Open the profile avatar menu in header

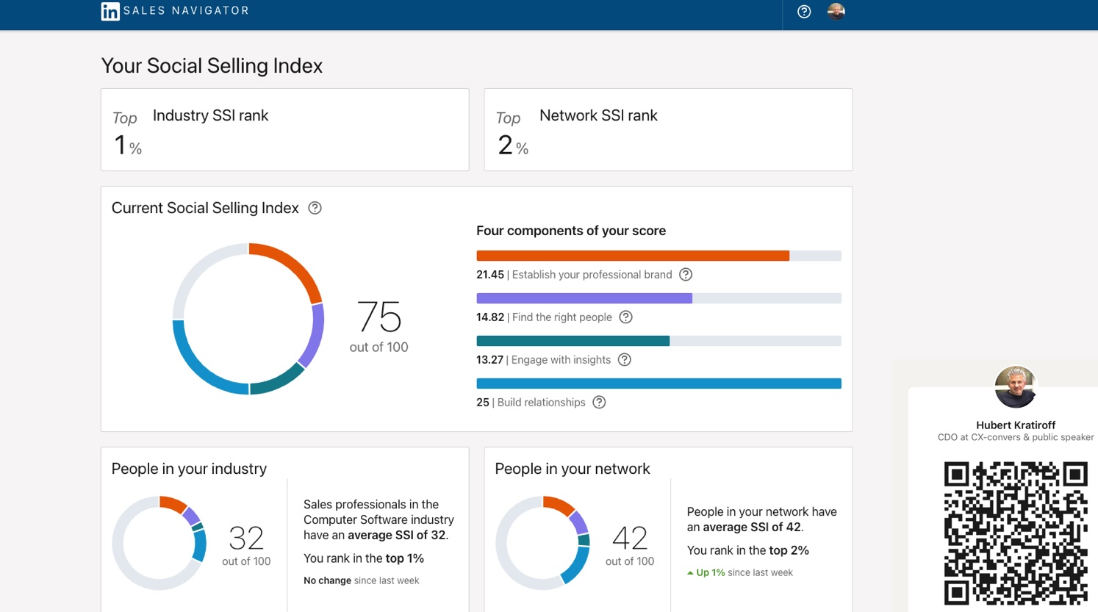(x=836, y=11)
